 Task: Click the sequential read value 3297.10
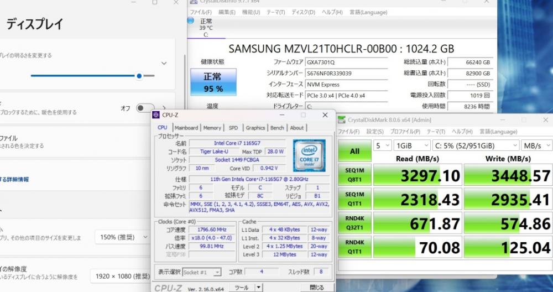pyautogui.click(x=417, y=175)
